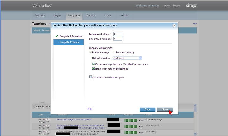Open the Help link in dialog

[90, 109]
